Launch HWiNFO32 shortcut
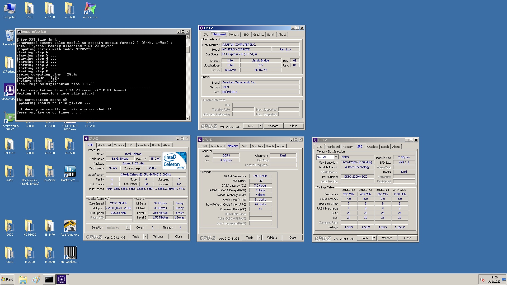Image resolution: width=507 pixels, height=285 pixels. click(70, 173)
